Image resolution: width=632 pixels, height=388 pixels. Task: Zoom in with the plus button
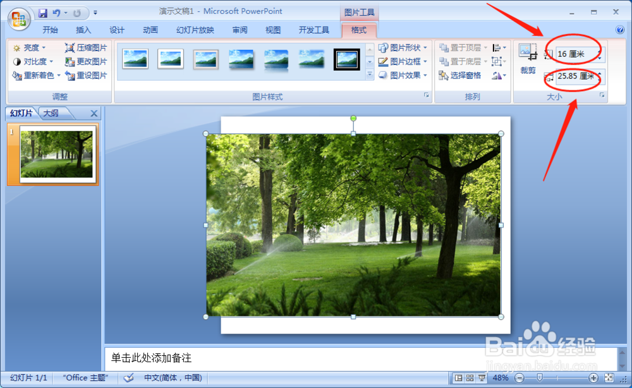coord(593,378)
